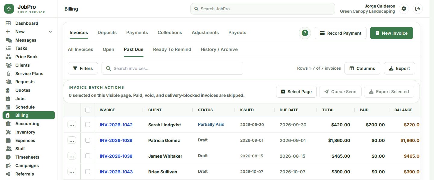Click client name James Whitaker
This screenshot has width=434, height=180.
click(165, 156)
